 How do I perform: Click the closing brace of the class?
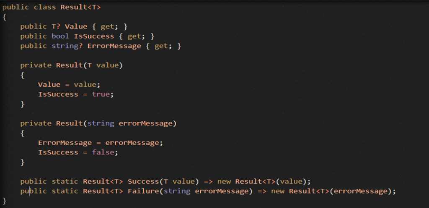pos(4,201)
